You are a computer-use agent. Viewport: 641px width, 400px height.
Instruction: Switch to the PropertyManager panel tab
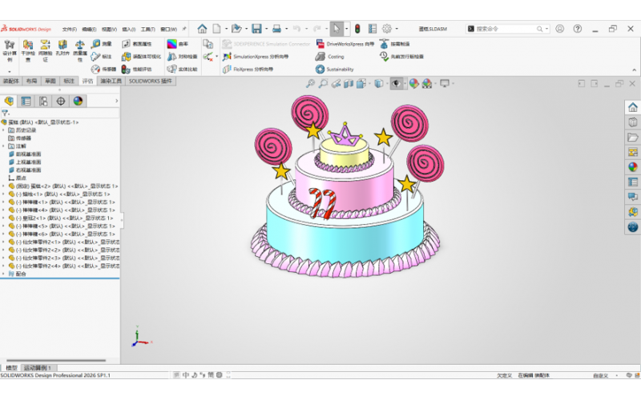click(x=26, y=101)
